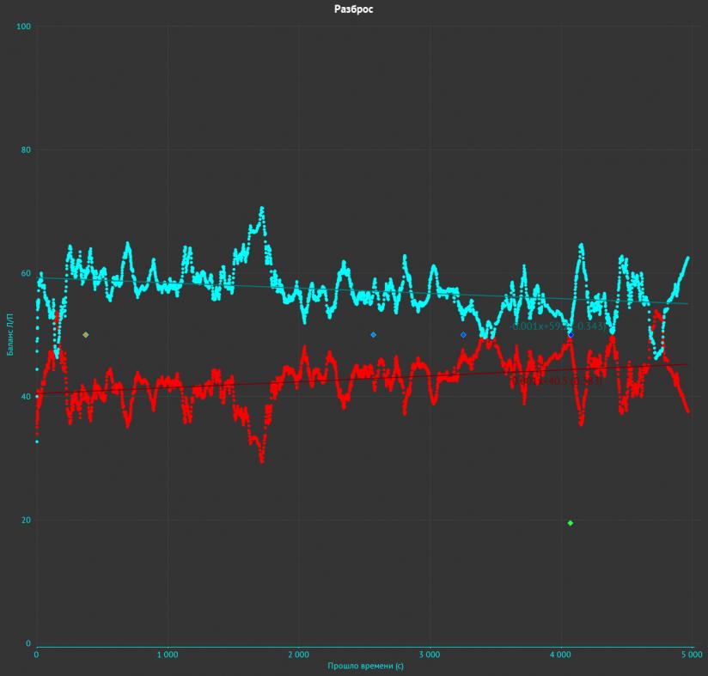Select the blue diamond marker near 2 500 seconds

(373, 335)
